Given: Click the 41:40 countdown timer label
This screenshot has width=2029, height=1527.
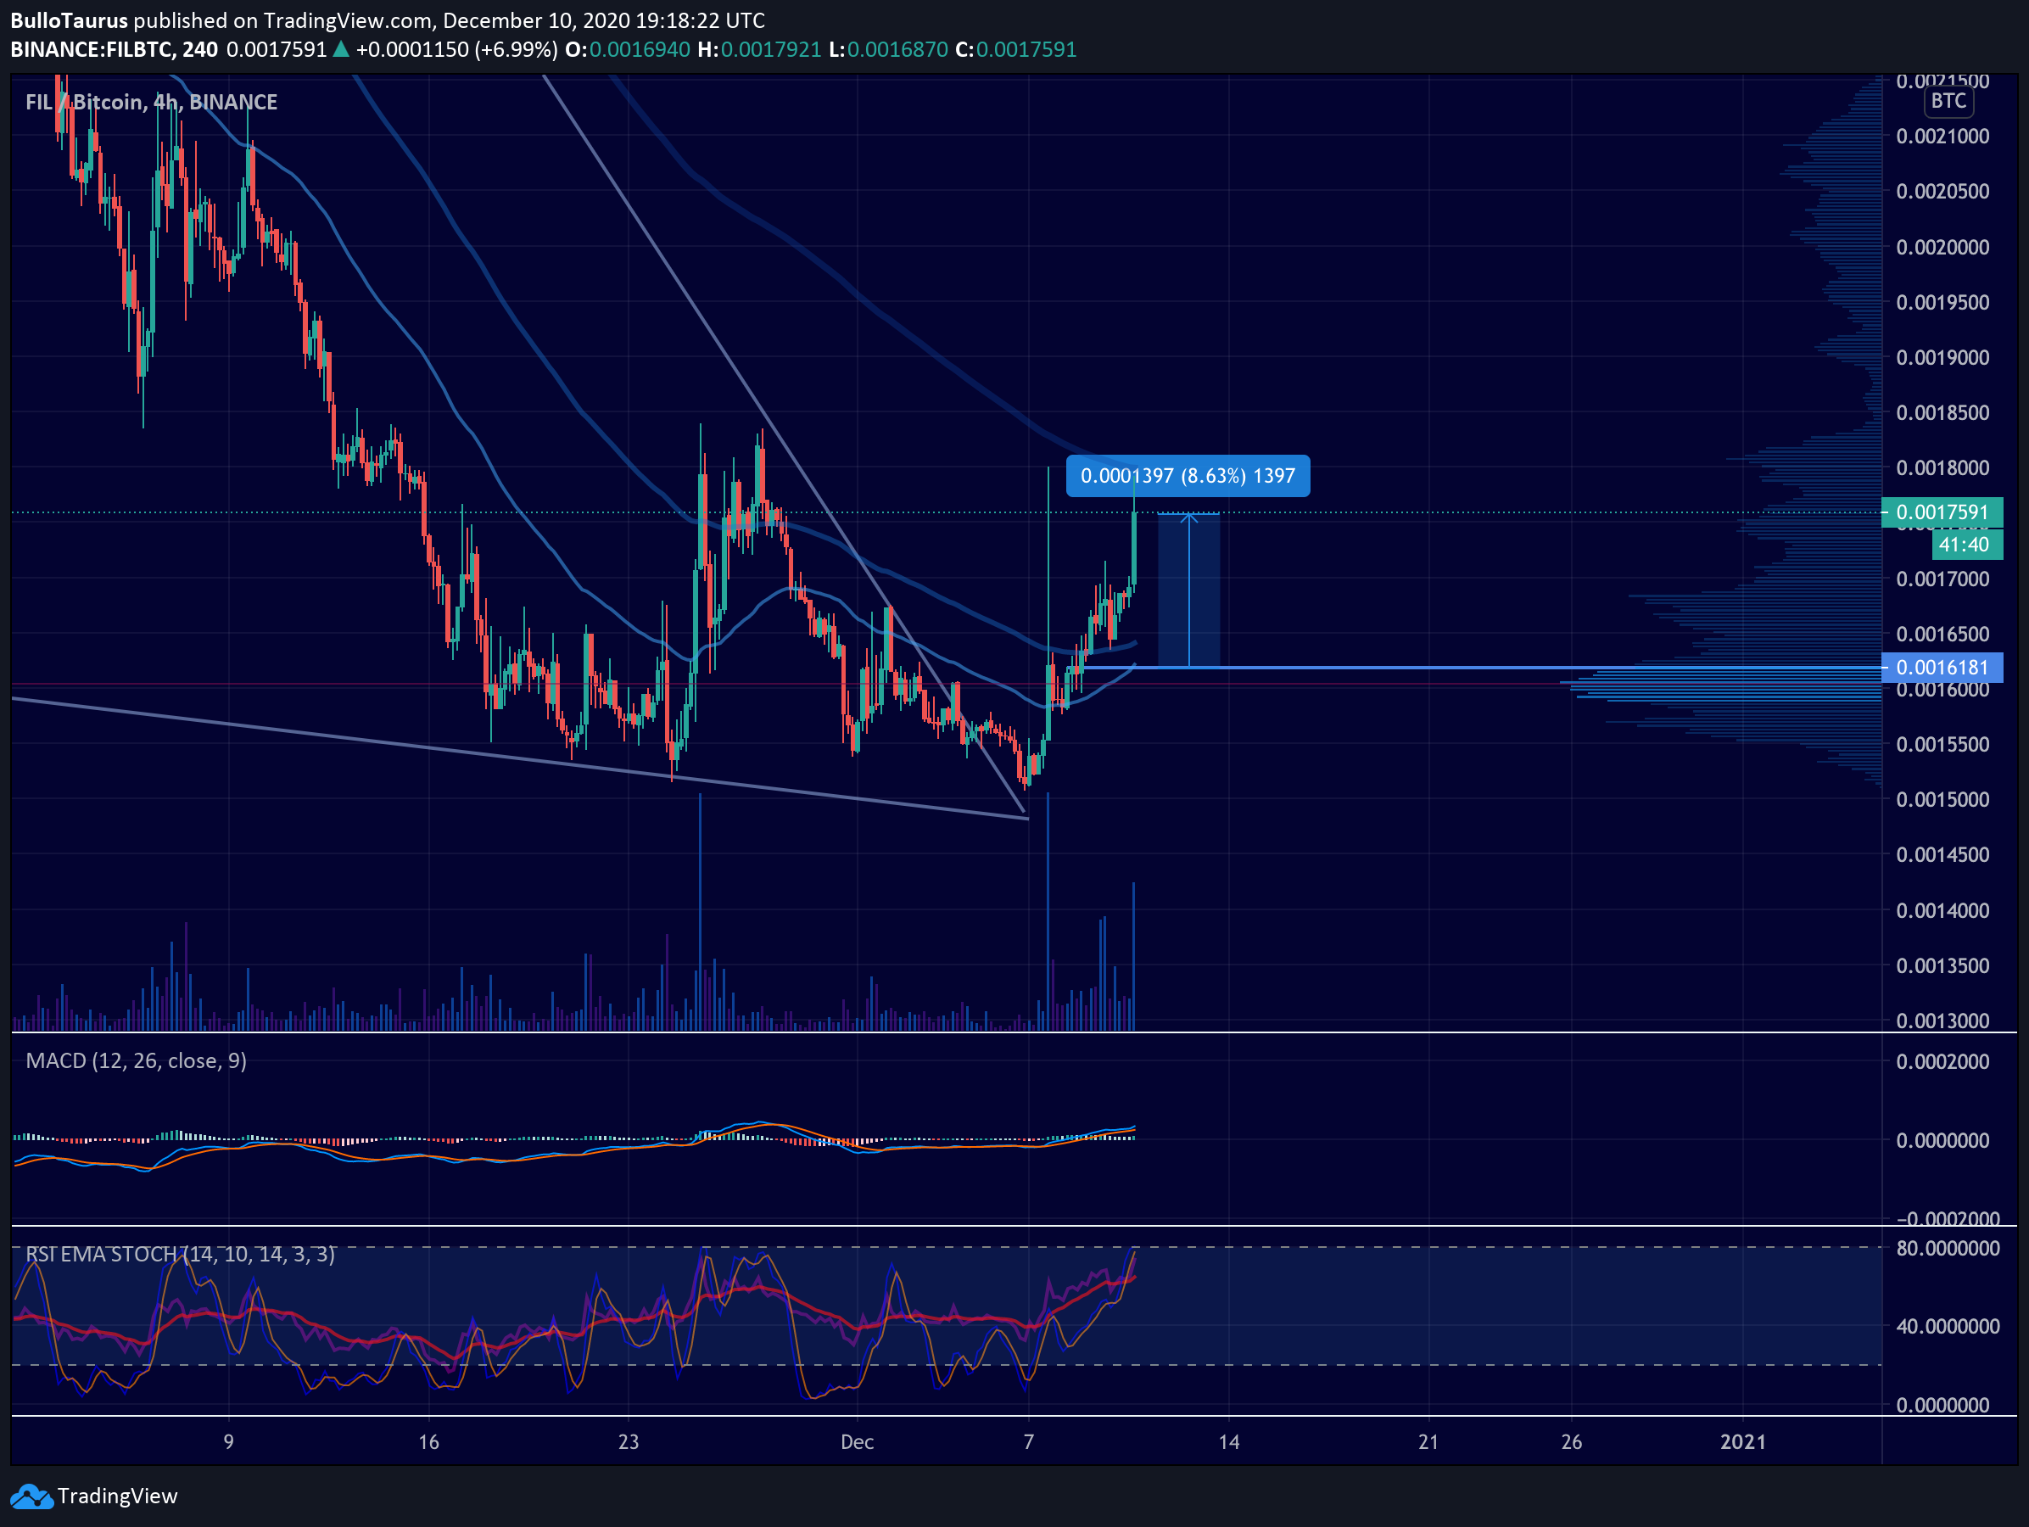Looking at the screenshot, I should 1966,545.
